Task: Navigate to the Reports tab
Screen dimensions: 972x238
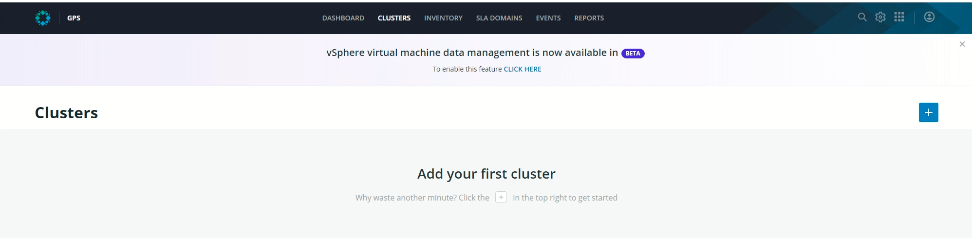Action: point(589,18)
